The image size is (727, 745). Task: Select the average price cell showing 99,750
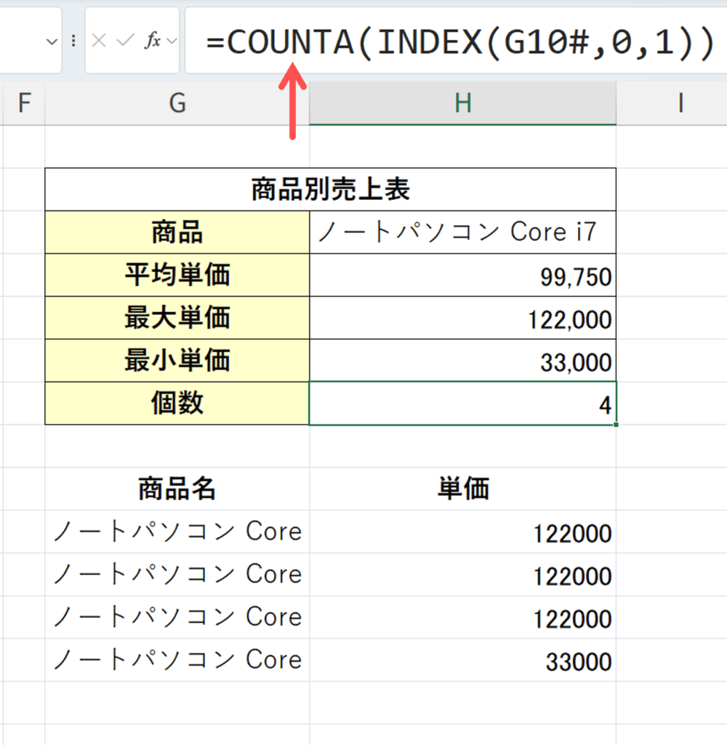tap(462, 276)
